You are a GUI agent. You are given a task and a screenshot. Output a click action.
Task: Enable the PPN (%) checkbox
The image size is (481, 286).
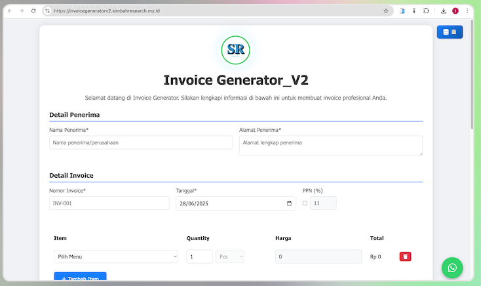coord(305,203)
